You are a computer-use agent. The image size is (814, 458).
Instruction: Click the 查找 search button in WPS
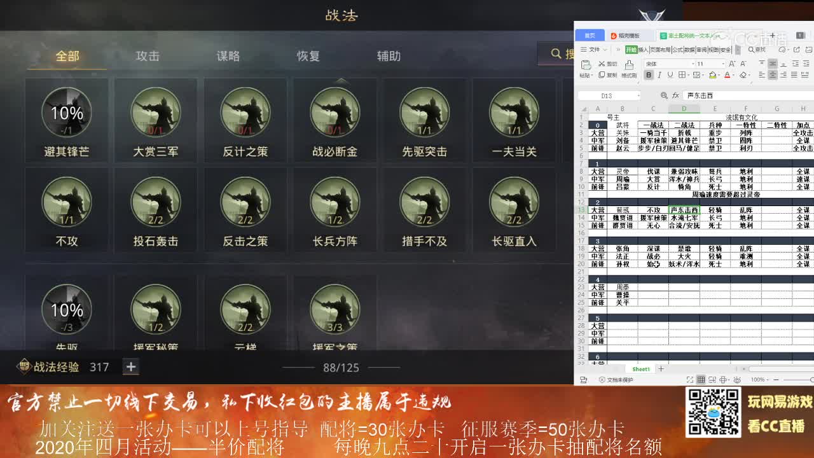(757, 50)
